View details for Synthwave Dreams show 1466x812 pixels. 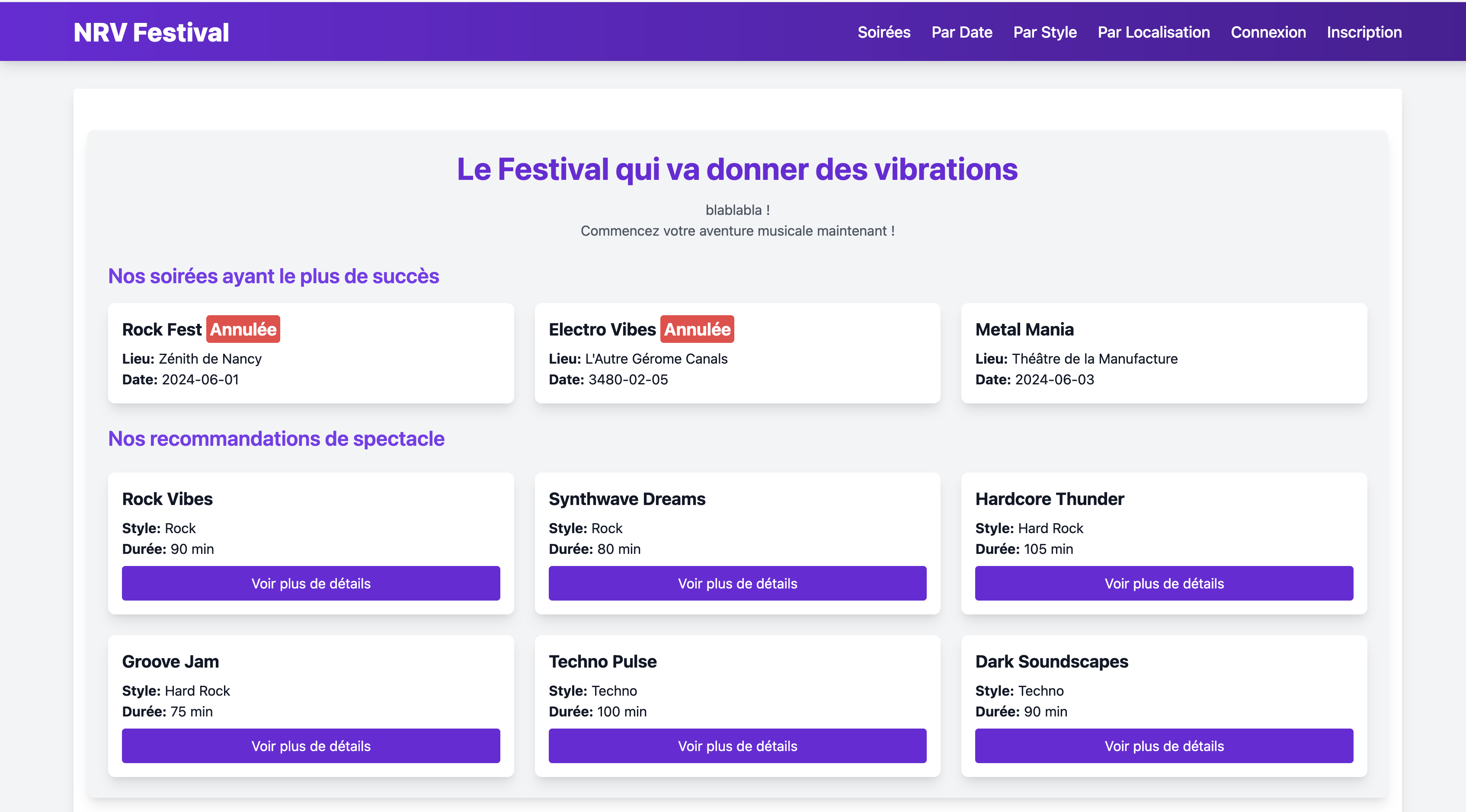(738, 583)
